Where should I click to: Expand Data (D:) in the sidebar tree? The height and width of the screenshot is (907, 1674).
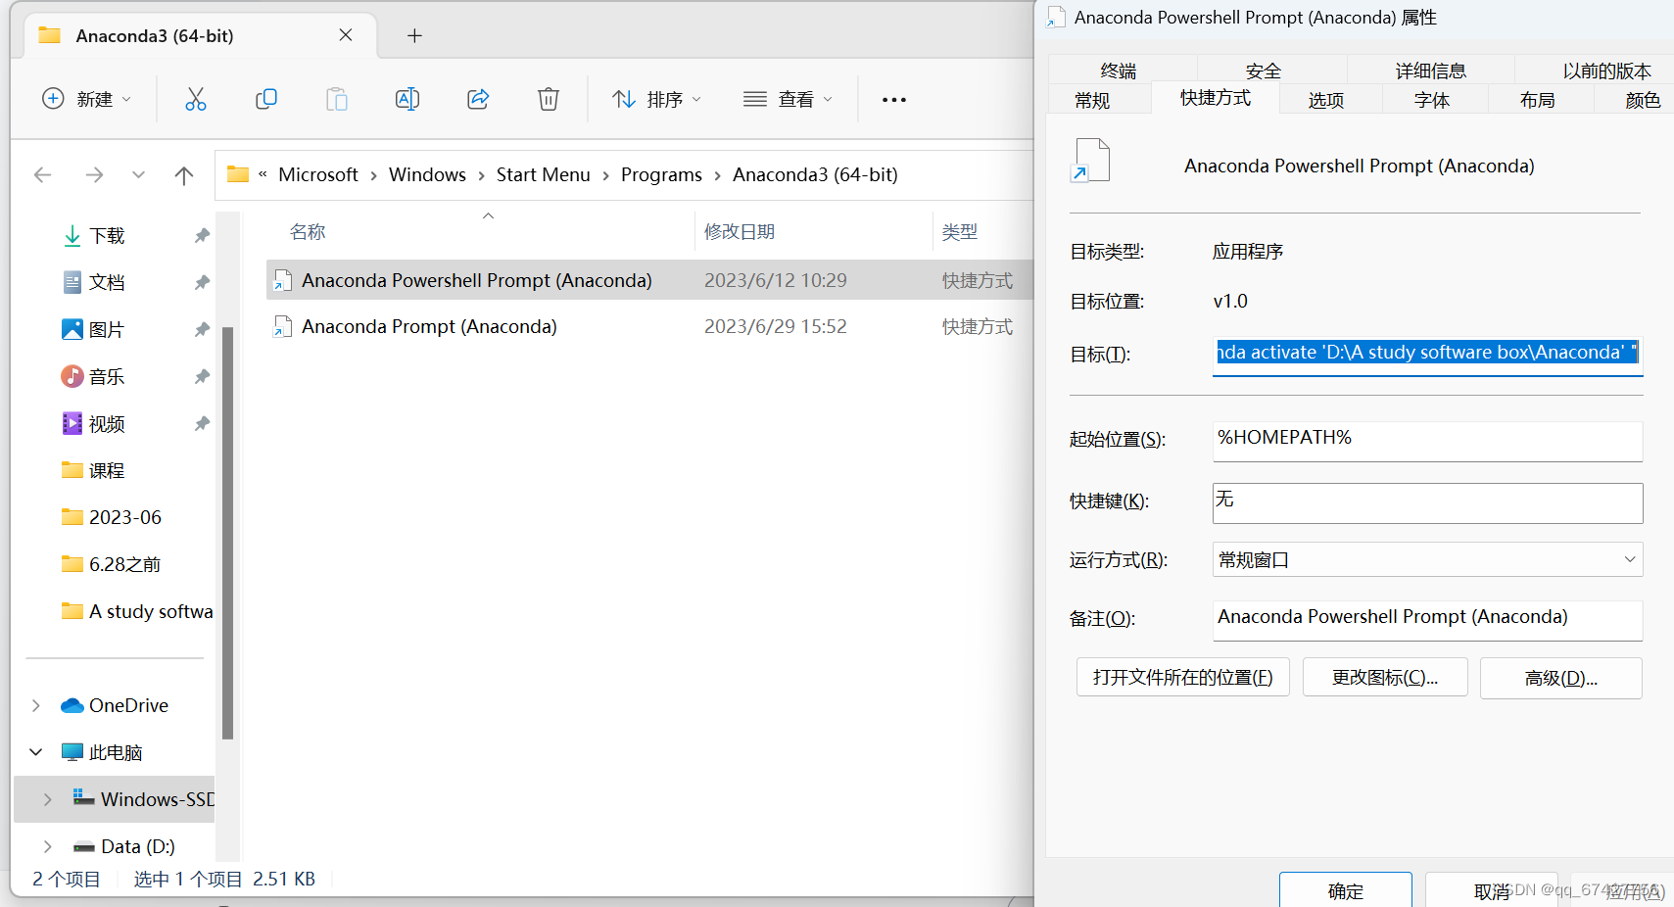[46, 845]
